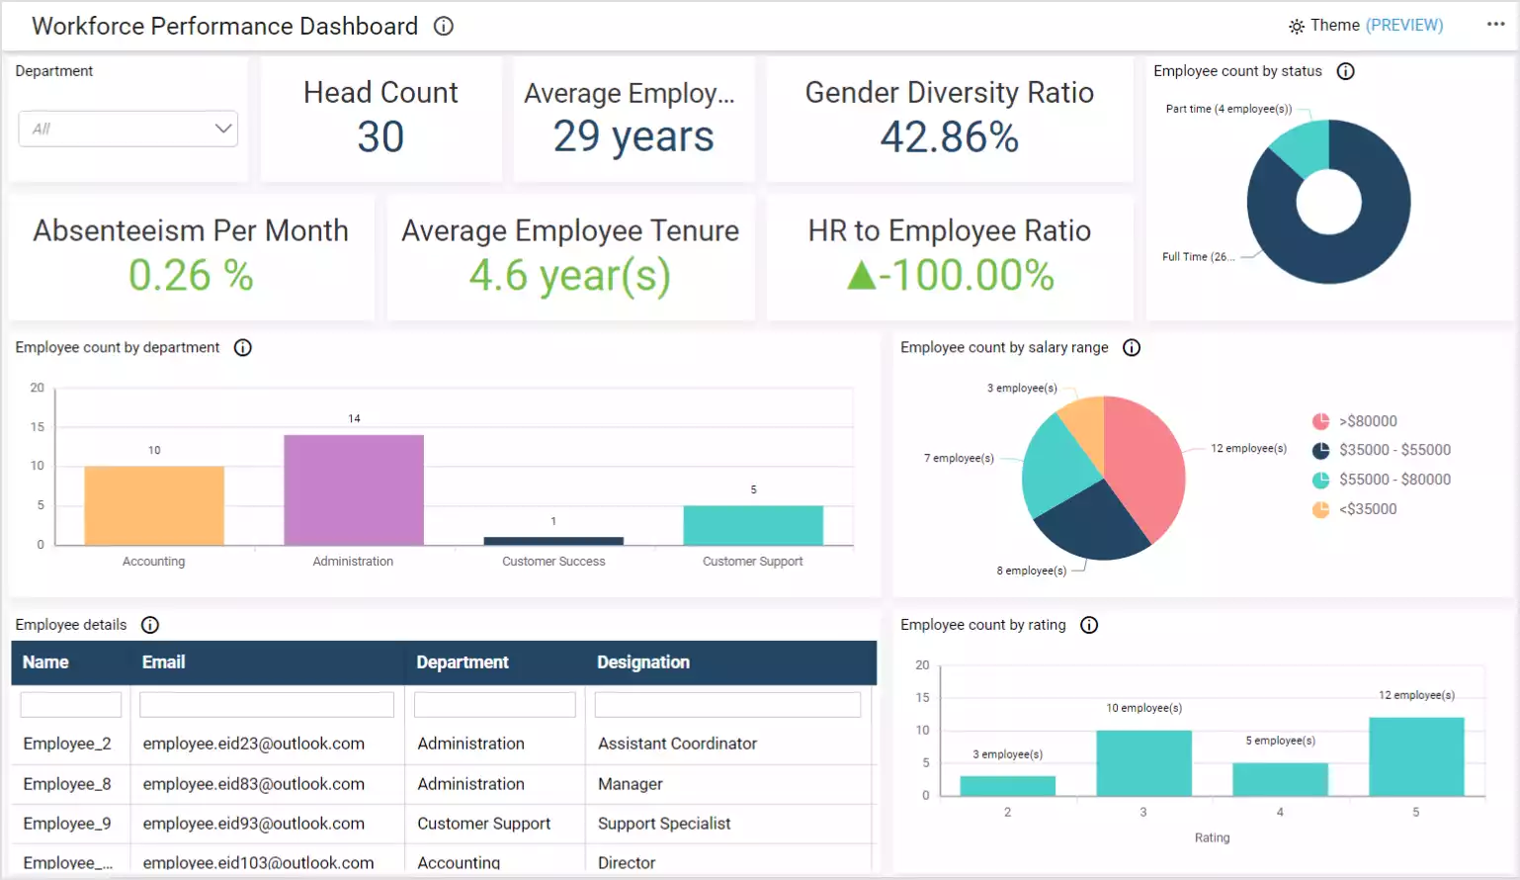Click the $35000 - $55000 legend icon
This screenshot has height=880, width=1520.
[1320, 450]
